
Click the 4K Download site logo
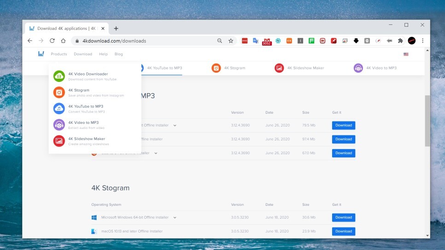(x=41, y=54)
